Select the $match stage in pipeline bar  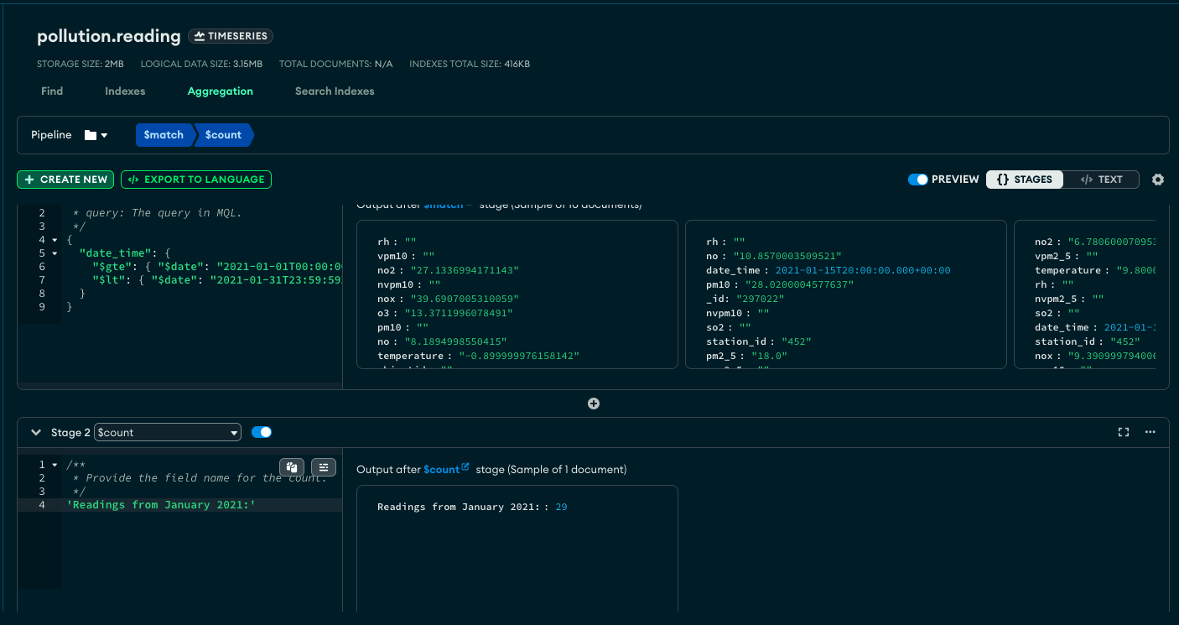[164, 135]
